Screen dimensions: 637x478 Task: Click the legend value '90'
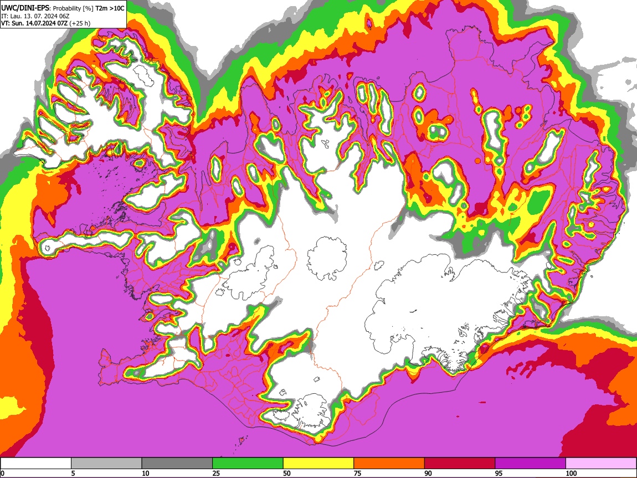click(x=428, y=473)
